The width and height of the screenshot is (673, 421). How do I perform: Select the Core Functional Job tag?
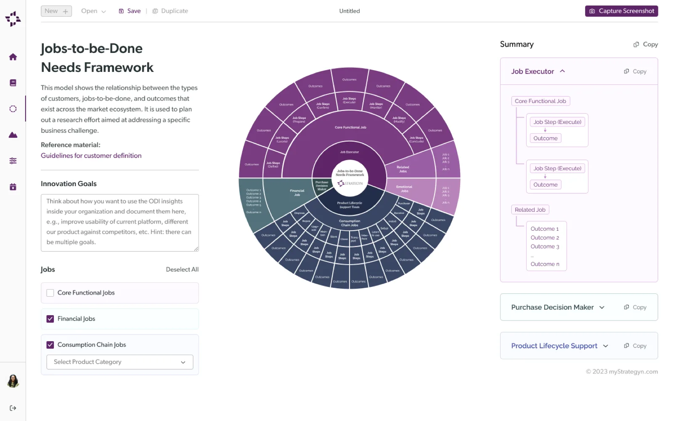[541, 101]
